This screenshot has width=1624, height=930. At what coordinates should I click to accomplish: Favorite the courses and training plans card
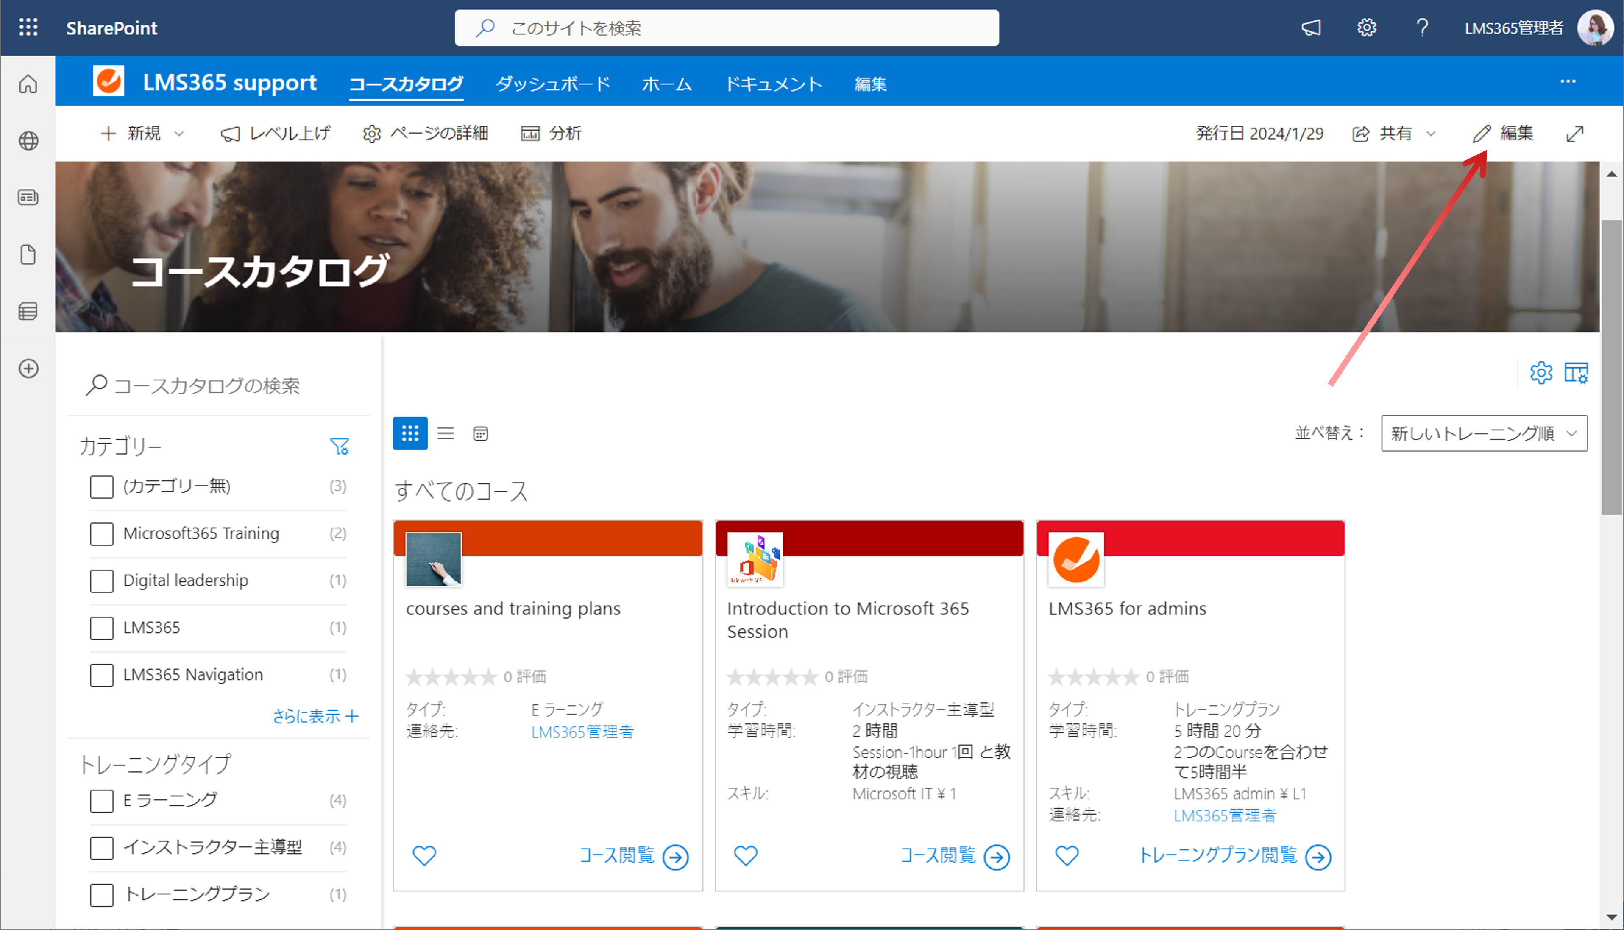424,855
